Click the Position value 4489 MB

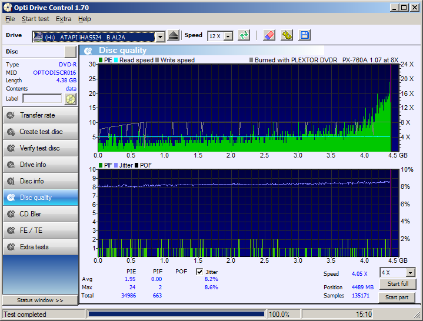tap(362, 287)
